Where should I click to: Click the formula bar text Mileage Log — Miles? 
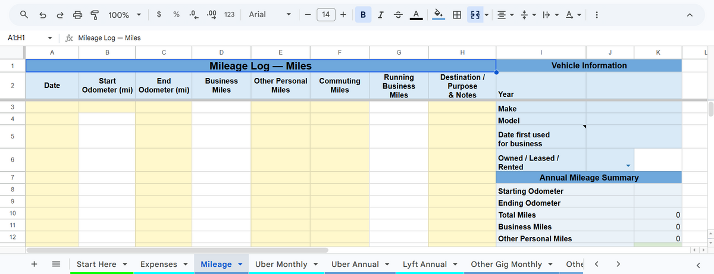[x=109, y=37]
